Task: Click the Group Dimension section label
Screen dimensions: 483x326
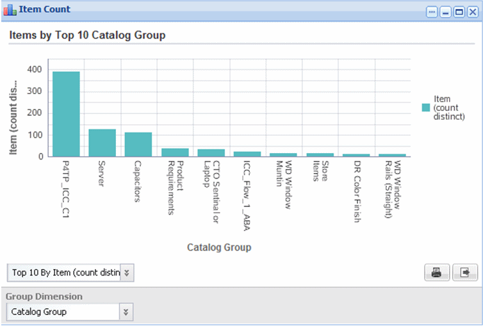Action: click(44, 297)
